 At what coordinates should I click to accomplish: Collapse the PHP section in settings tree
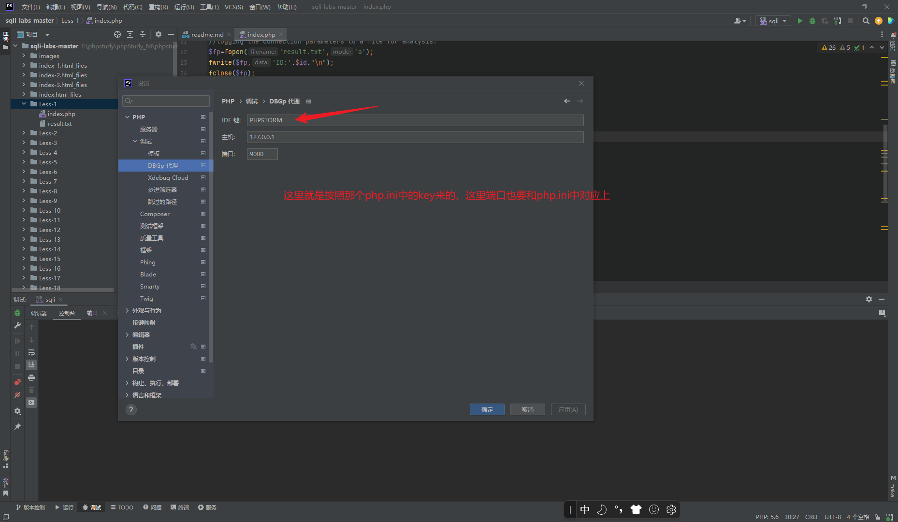coord(128,117)
